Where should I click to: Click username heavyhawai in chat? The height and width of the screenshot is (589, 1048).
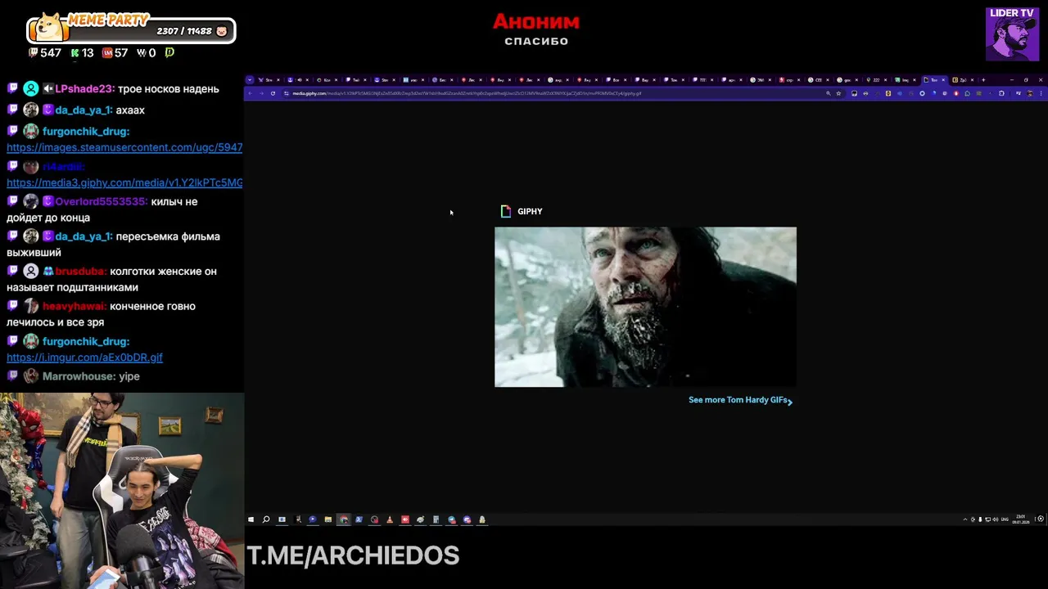point(75,306)
